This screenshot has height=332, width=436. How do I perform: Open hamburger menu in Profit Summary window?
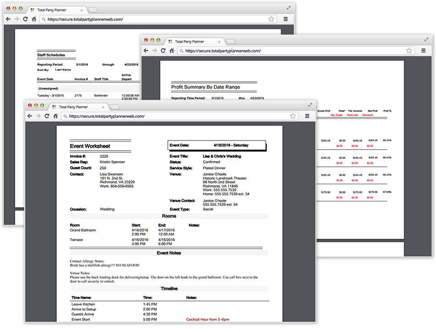tap(424, 50)
